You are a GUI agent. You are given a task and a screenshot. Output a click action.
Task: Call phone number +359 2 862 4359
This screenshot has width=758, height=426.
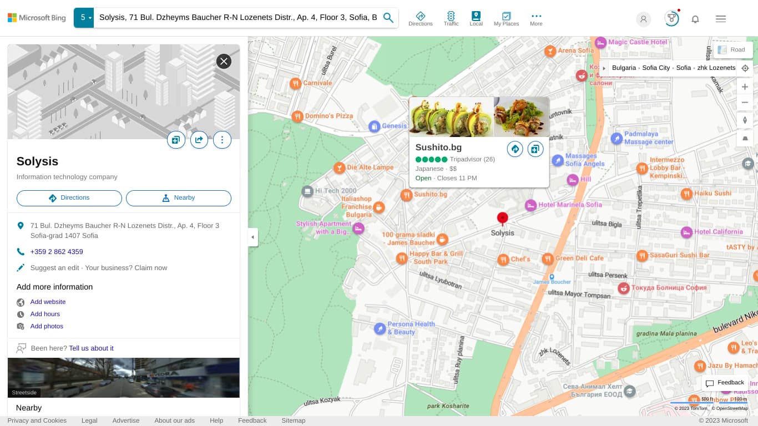coord(57,252)
